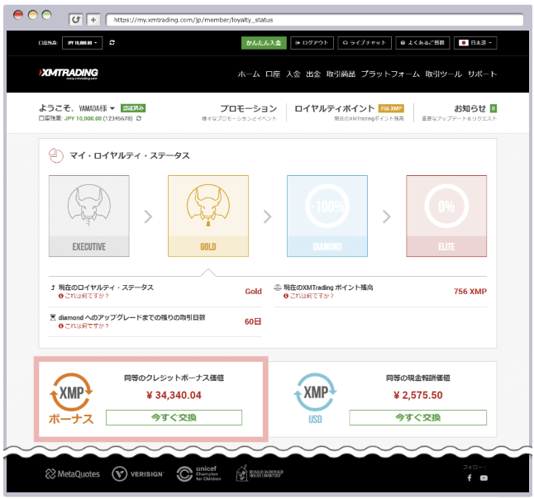Open the 口座 menu item
This screenshot has width=534, height=499.
coord(273,74)
